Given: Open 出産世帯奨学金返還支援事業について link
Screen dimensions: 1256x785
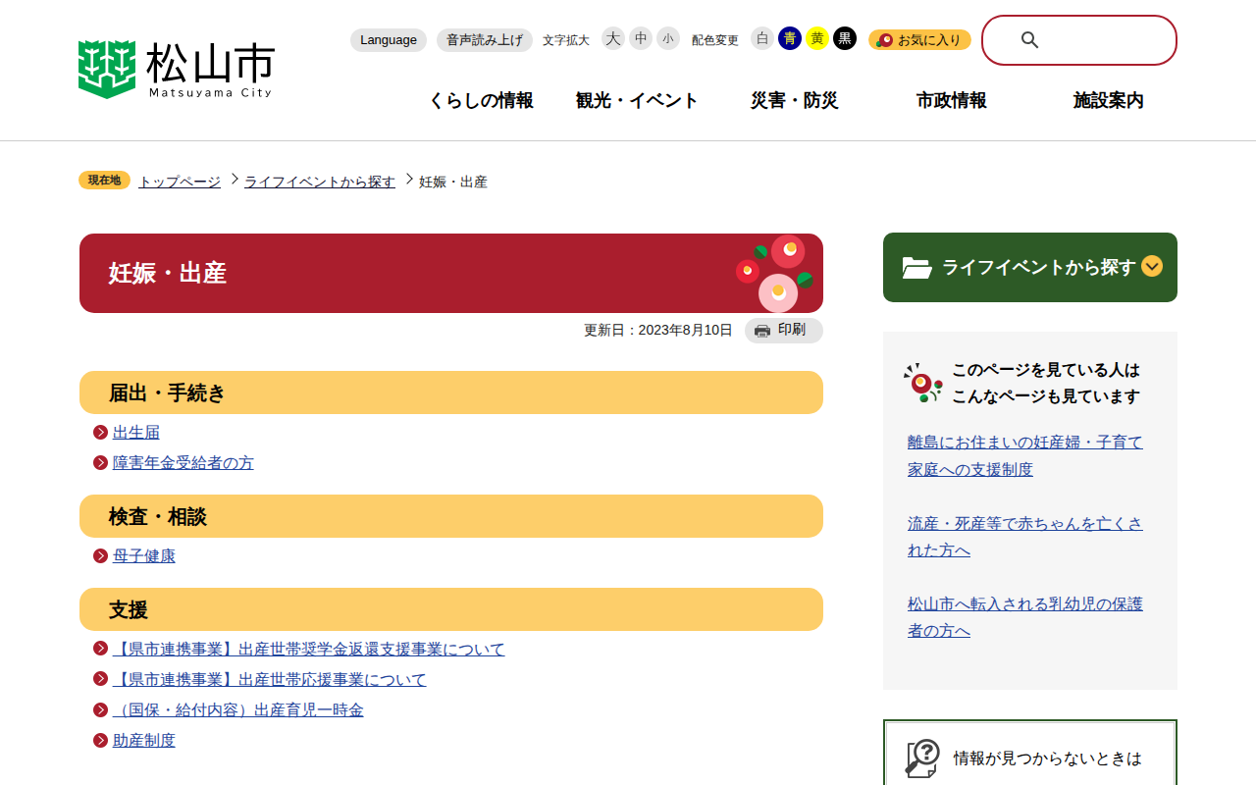Looking at the screenshot, I should tap(309, 650).
